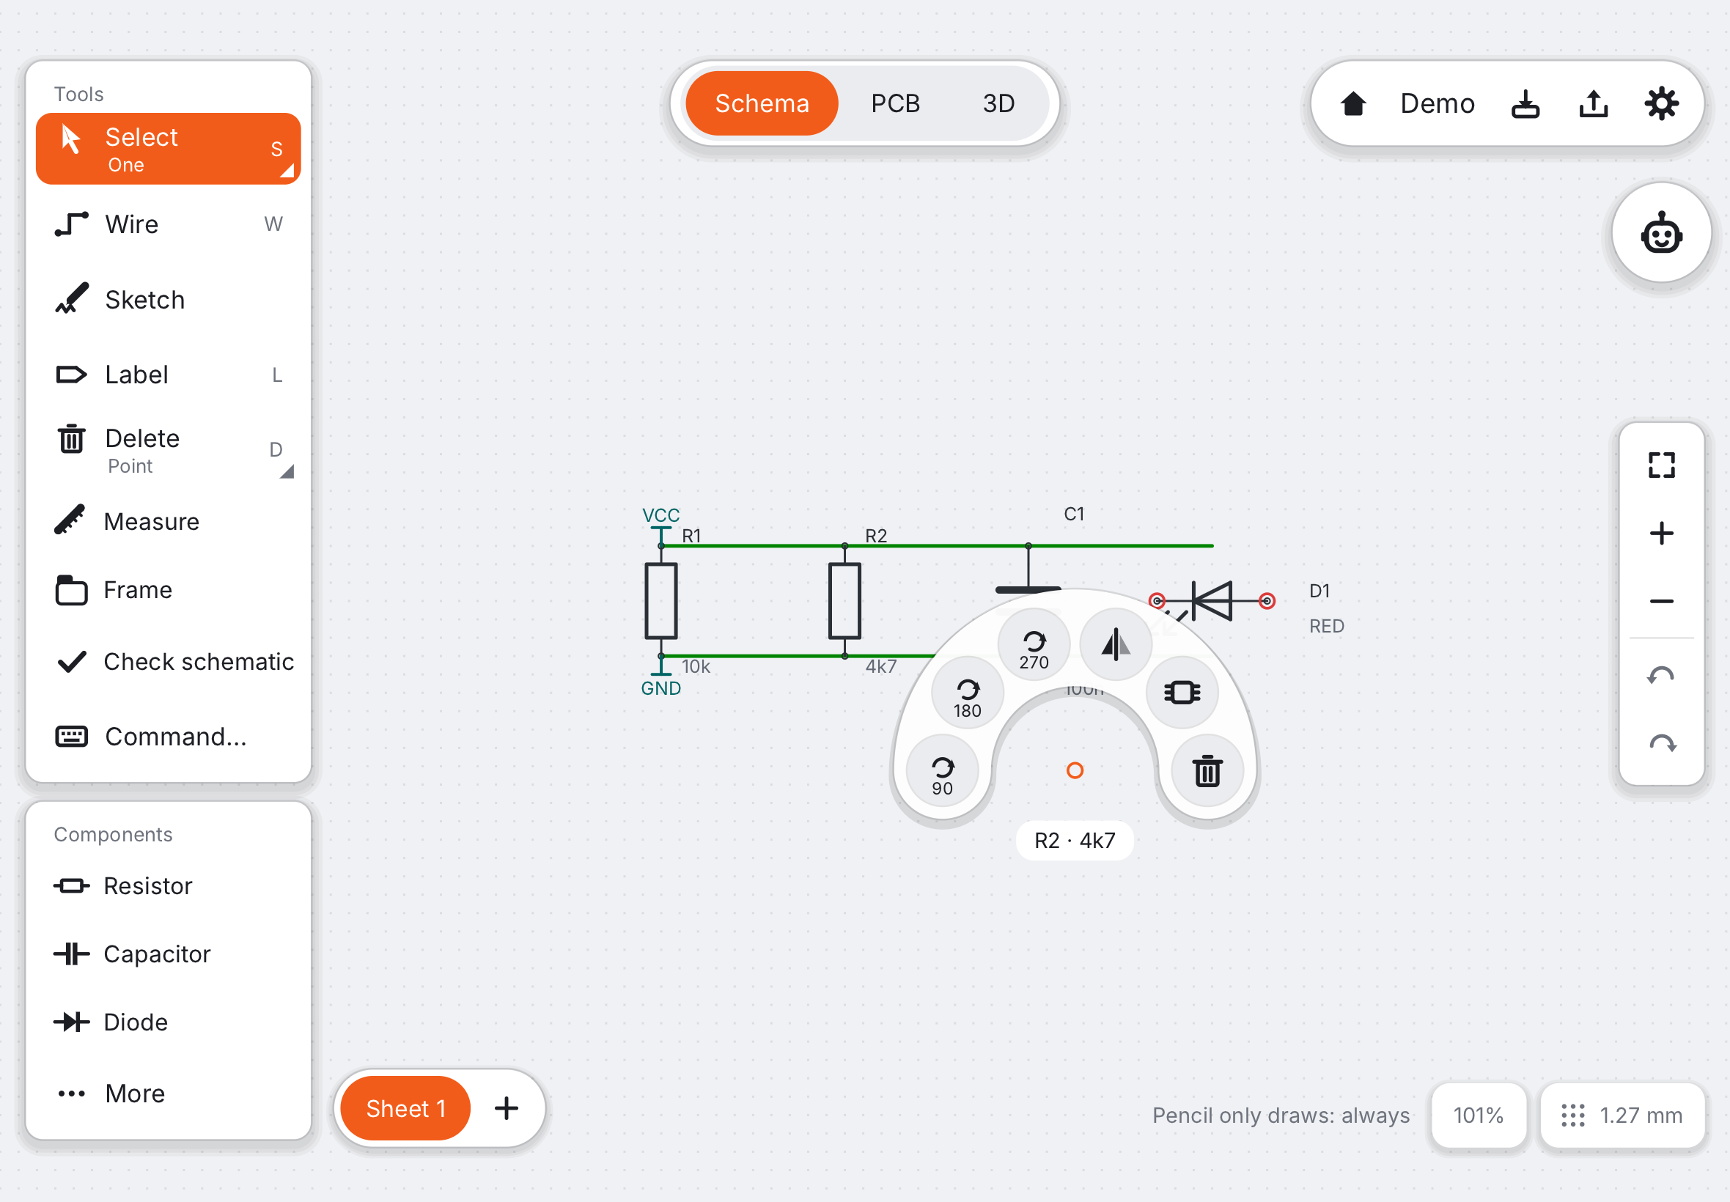This screenshot has width=1730, height=1202.
Task: Open More components list
Action: tap(168, 1093)
